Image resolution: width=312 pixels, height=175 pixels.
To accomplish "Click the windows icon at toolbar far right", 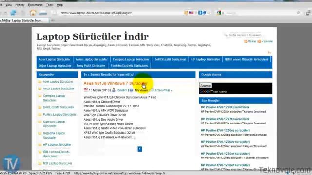I will pyautogui.click(x=308, y=13).
